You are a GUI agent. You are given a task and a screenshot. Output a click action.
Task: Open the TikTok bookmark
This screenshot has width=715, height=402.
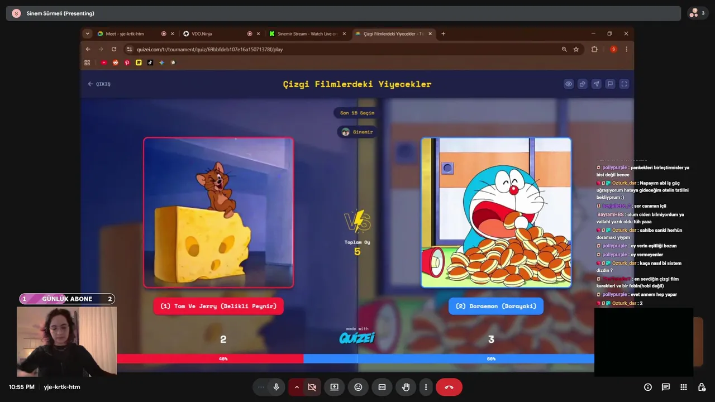point(150,63)
